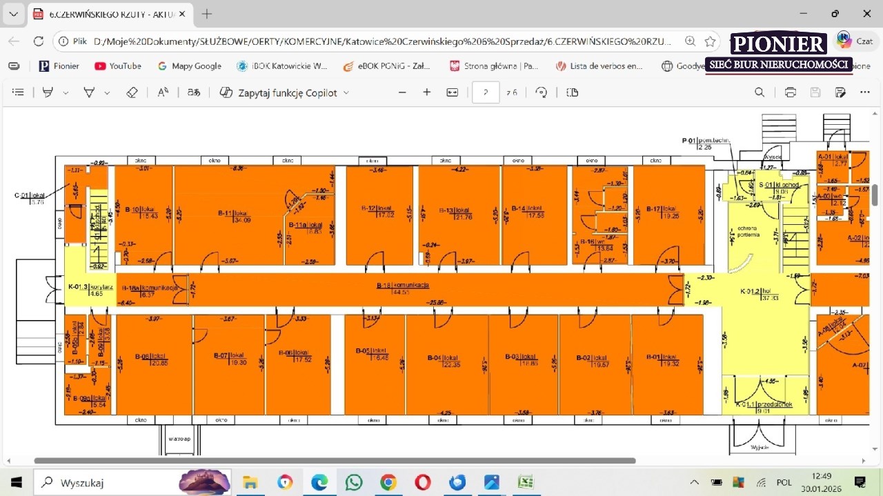883x496 pixels.
Task: Open the PDF table of contents panel
Action: coord(19,92)
